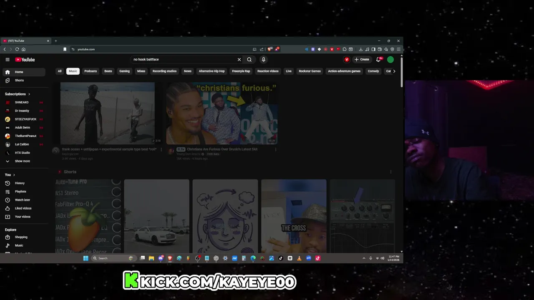Open the SHNEAKO channel subscription
Screen dimensions: 534x300
point(23,102)
